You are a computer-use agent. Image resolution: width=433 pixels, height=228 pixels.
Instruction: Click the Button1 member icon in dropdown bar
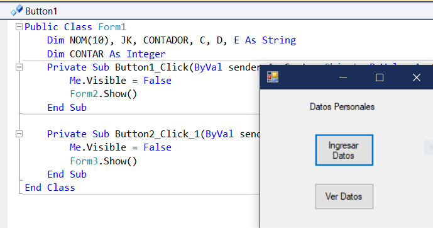(x=17, y=10)
